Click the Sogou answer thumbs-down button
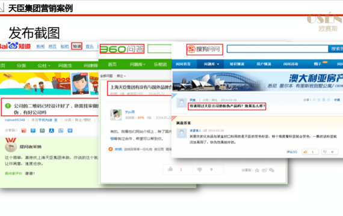This screenshot has height=216, width=343. tap(329, 152)
